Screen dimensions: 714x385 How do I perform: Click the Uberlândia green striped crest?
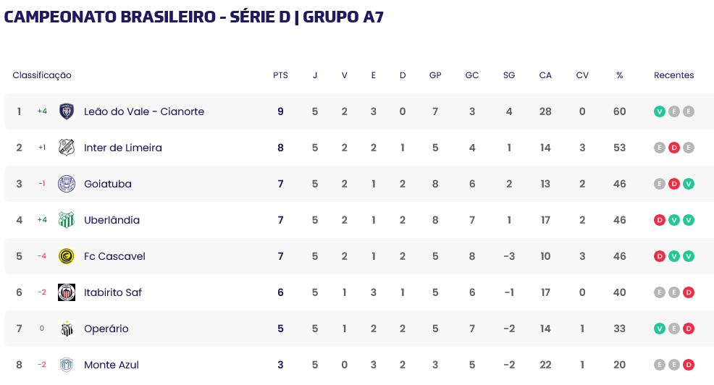click(67, 220)
